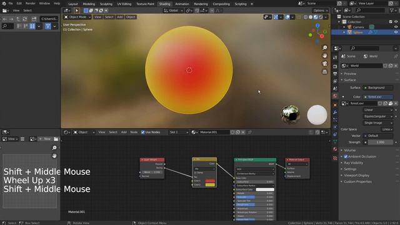Click the viewport pan hand icon

pos(324,56)
